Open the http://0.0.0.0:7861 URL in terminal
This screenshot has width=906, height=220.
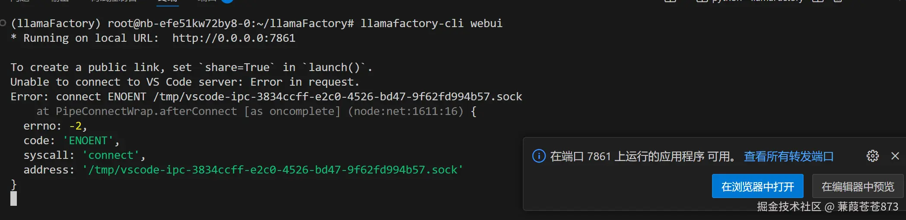[233, 38]
